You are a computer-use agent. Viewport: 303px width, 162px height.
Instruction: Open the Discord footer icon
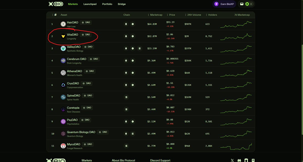point(239,160)
